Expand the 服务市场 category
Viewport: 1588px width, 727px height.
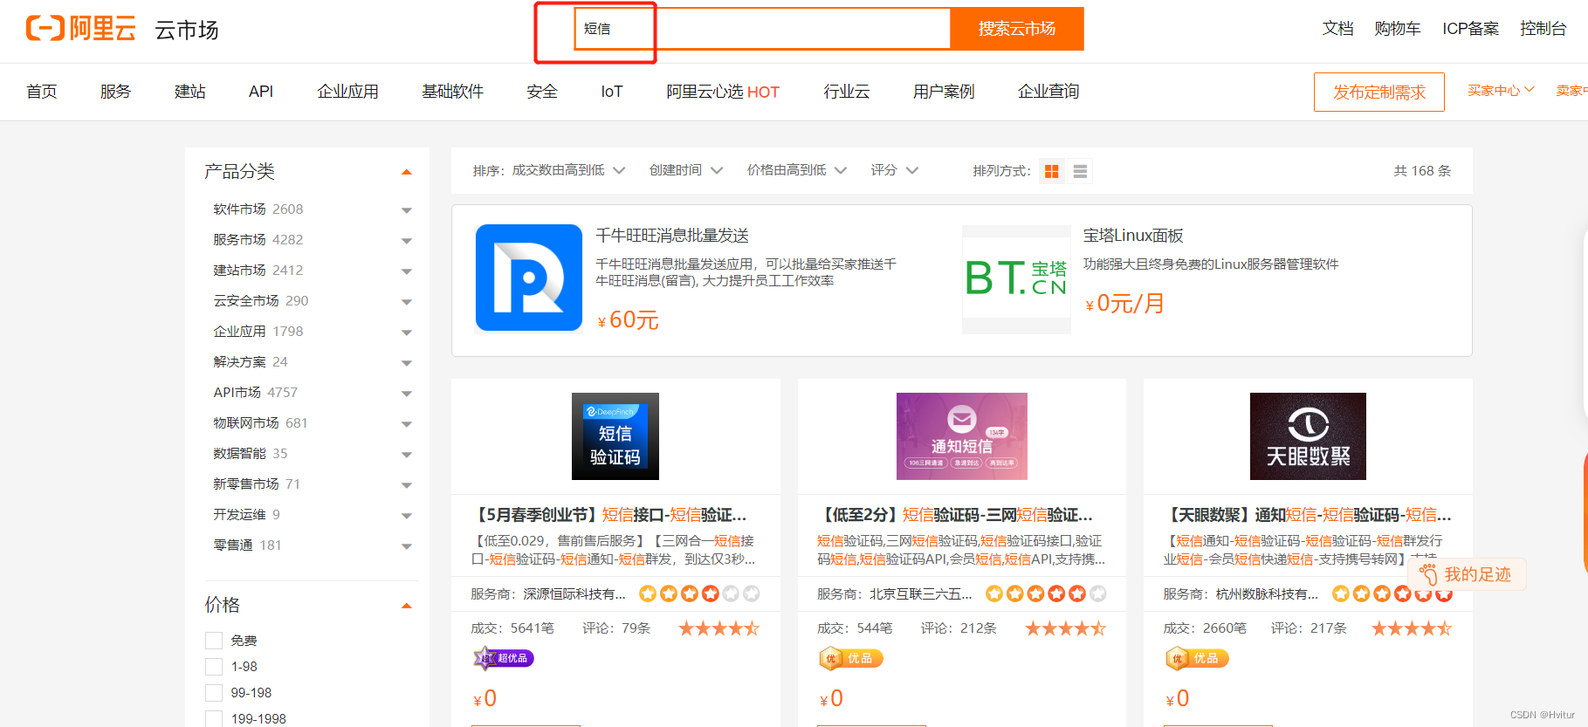point(406,241)
